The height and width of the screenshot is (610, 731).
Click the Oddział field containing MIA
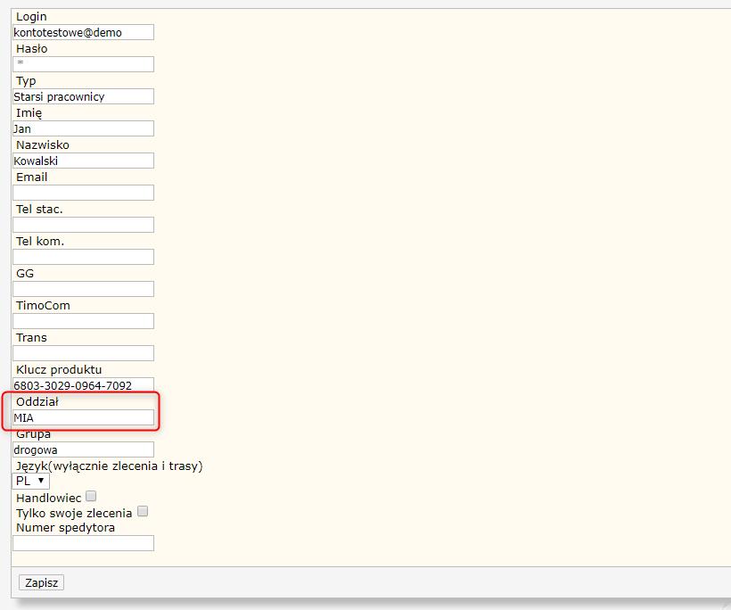83,417
